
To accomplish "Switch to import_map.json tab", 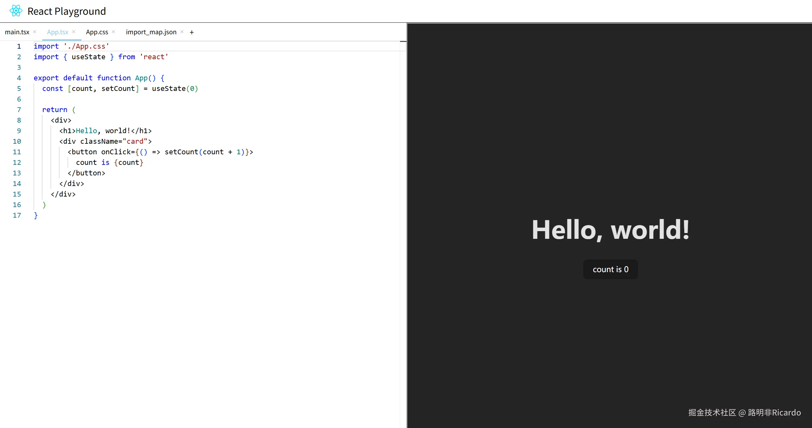I will click(x=151, y=32).
